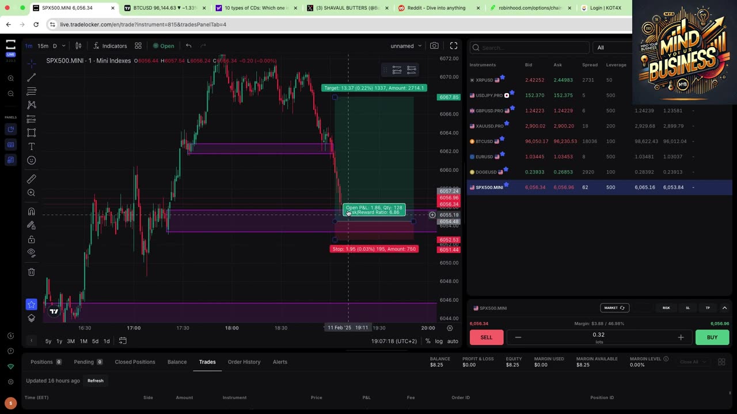Open the unnamed layout dropdown
This screenshot has width=737, height=414.
(406, 46)
